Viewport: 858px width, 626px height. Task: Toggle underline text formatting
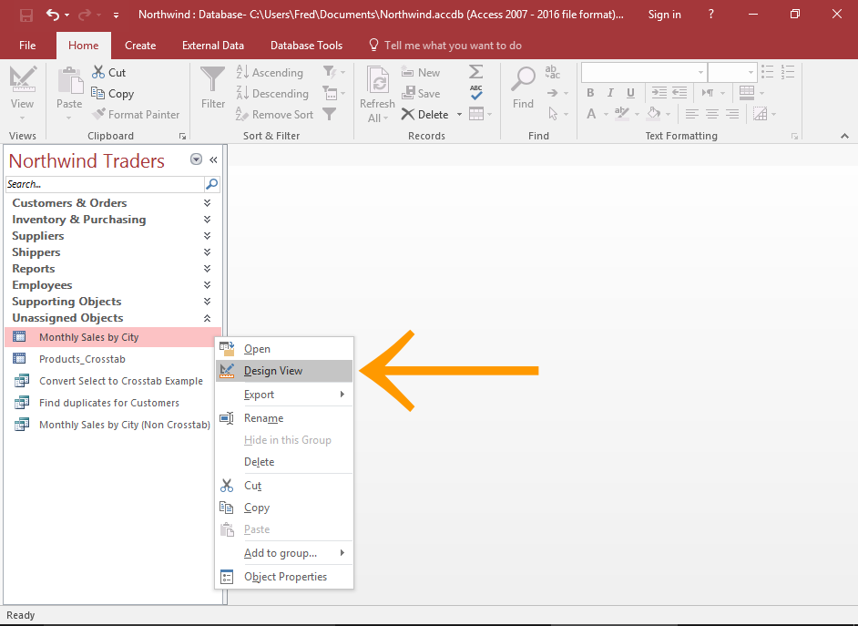[x=628, y=93]
